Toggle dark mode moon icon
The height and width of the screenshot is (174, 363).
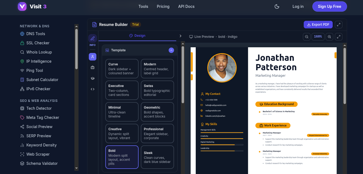pyautogui.click(x=277, y=6)
